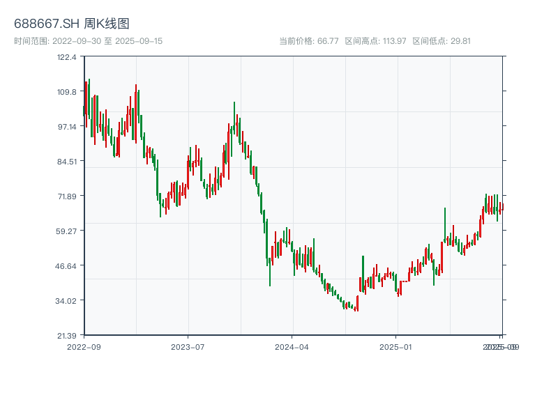Click y-axis value 34.02
558x418 pixels.
coord(66,301)
